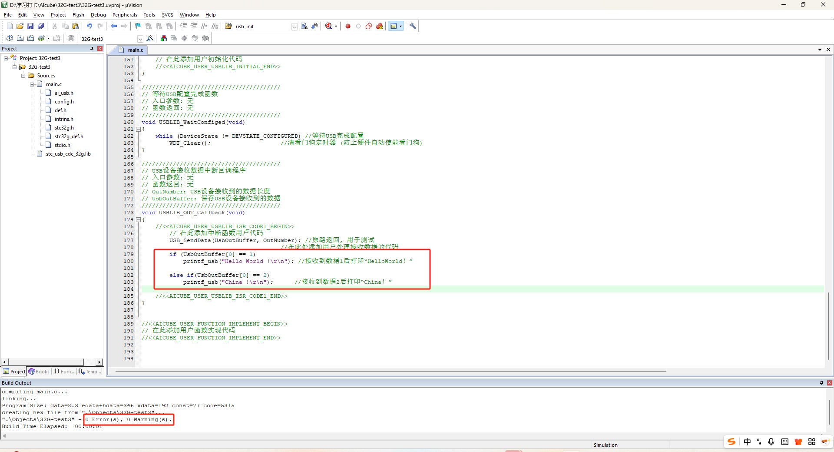Build the target files
This screenshot has width=834, height=452.
click(x=20, y=38)
